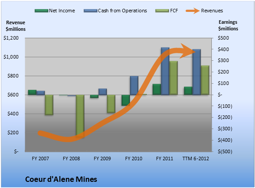Select the '$300' Earnings axis label
255x188 pixels.
pyautogui.click(x=223, y=61)
